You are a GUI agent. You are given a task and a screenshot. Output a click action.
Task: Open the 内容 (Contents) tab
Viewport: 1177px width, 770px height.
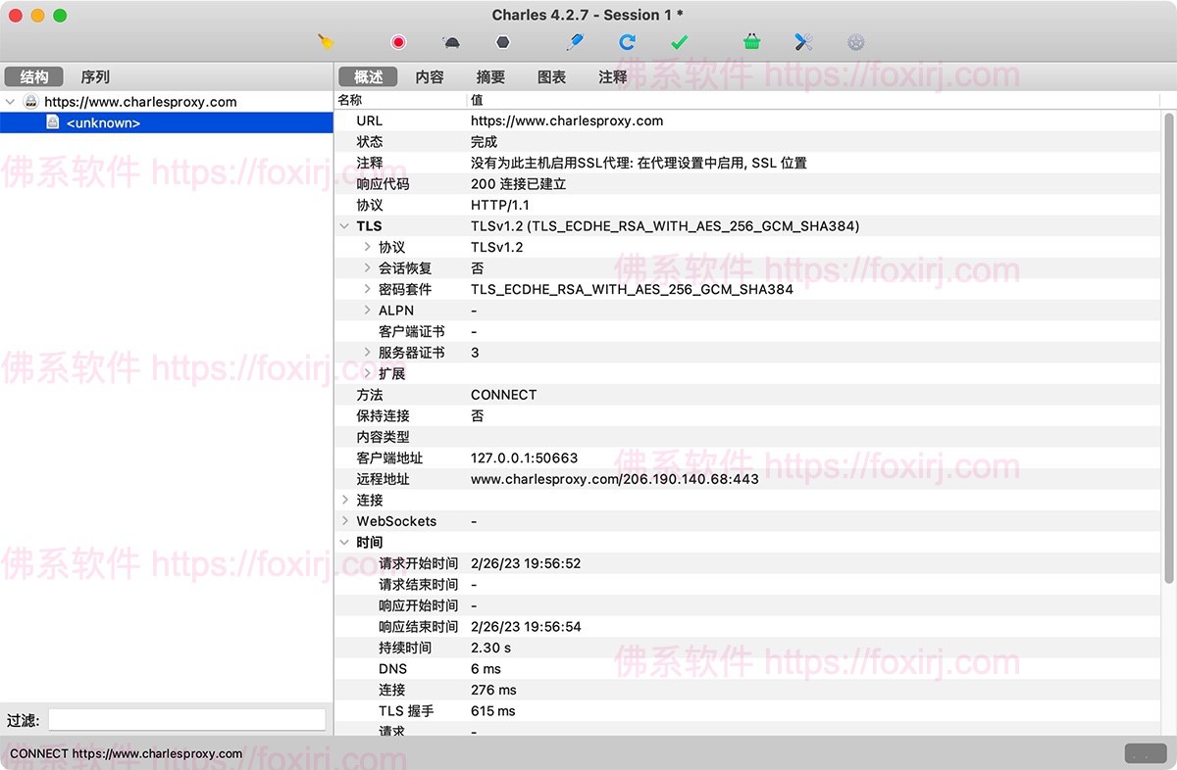click(x=430, y=76)
